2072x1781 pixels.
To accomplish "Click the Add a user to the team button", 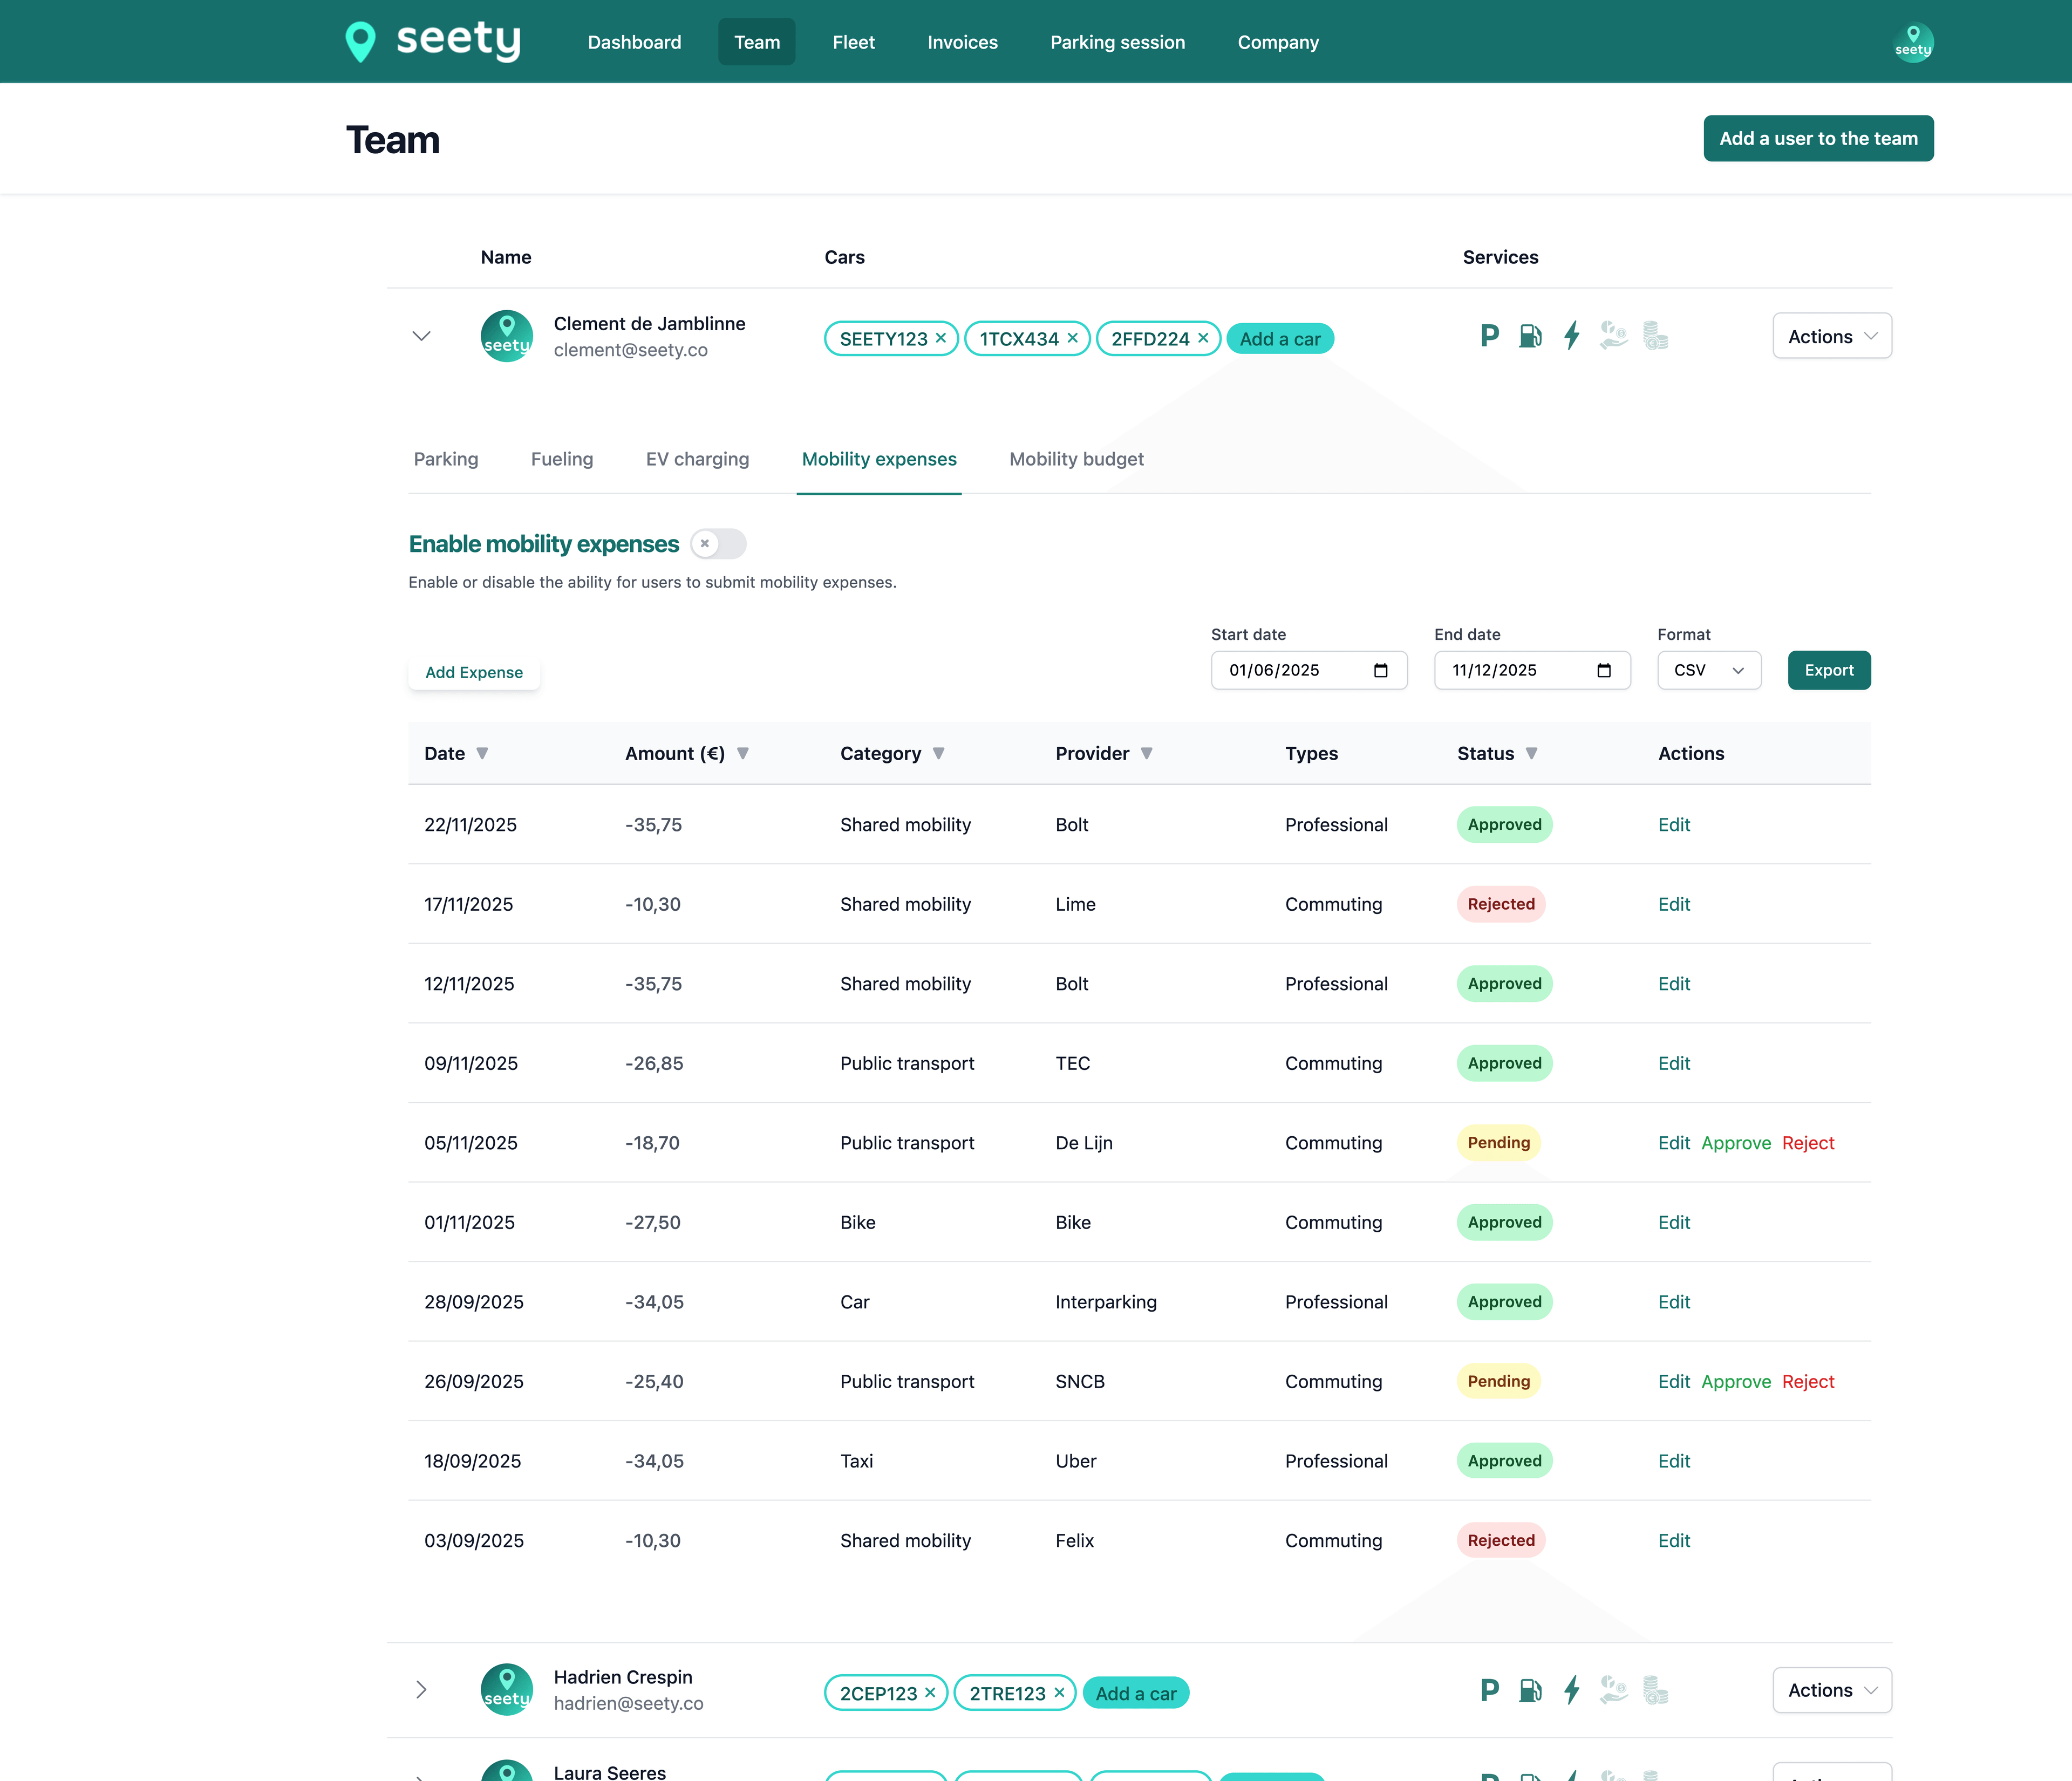I will pos(1818,138).
